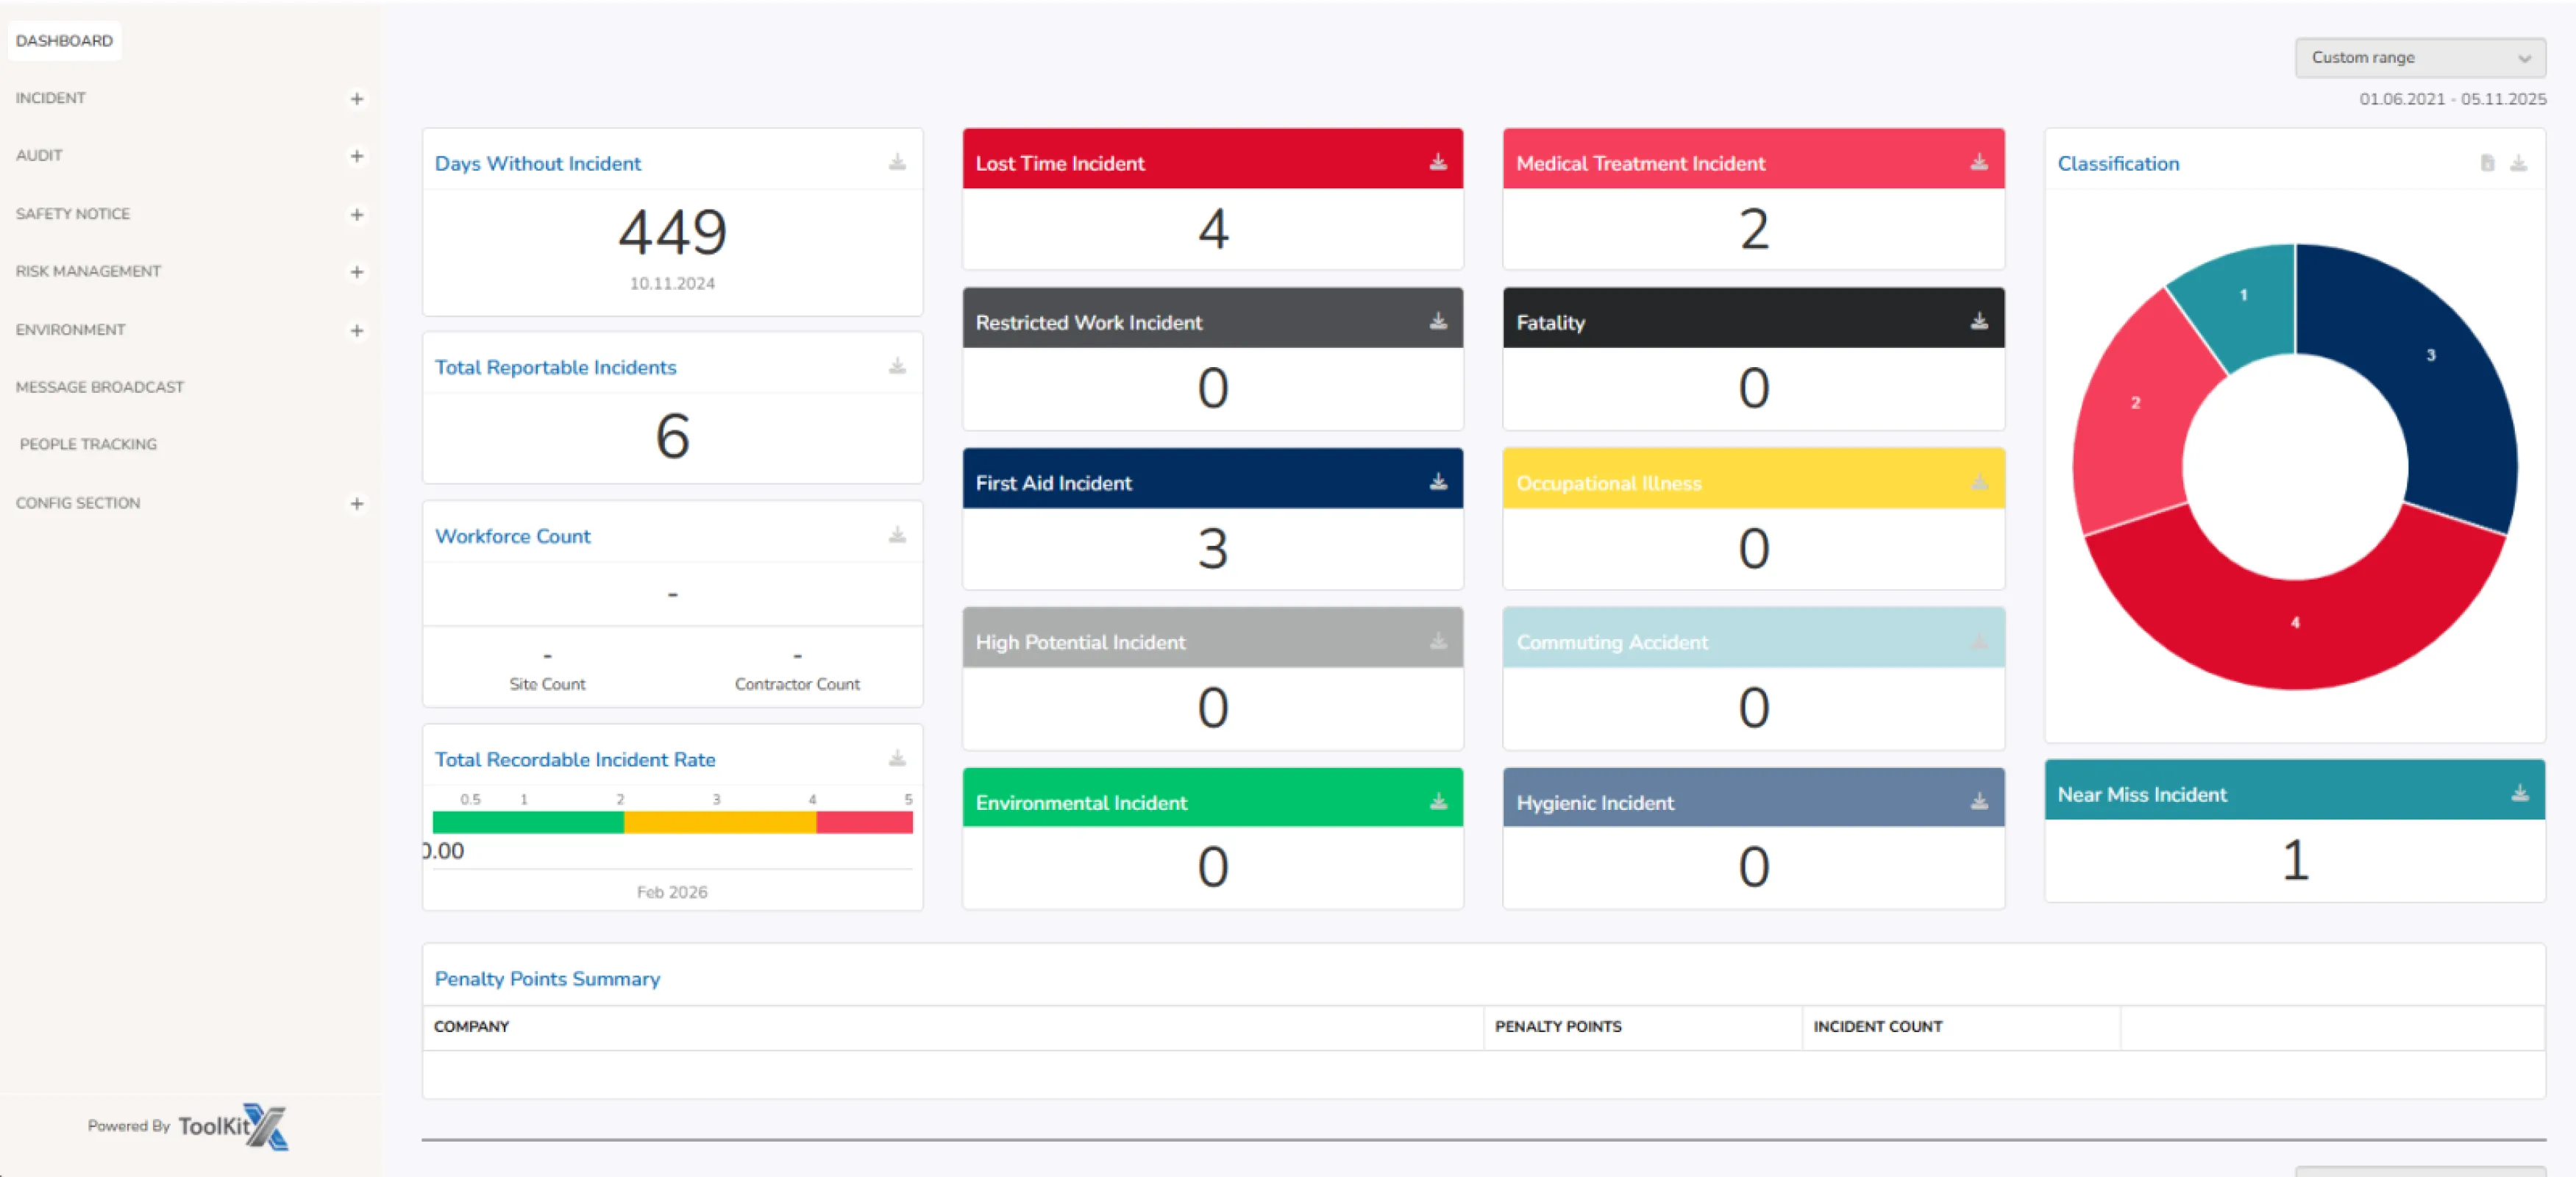The height and width of the screenshot is (1177, 2576).
Task: Click Fatality card download icon
Action: tap(1978, 321)
